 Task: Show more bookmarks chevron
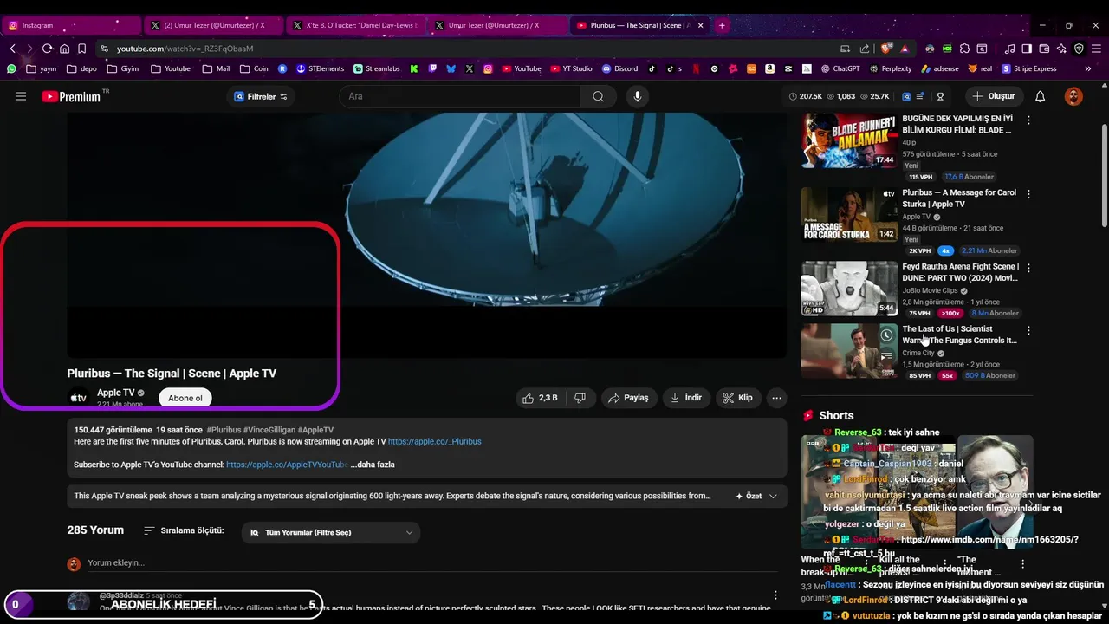tap(1087, 68)
